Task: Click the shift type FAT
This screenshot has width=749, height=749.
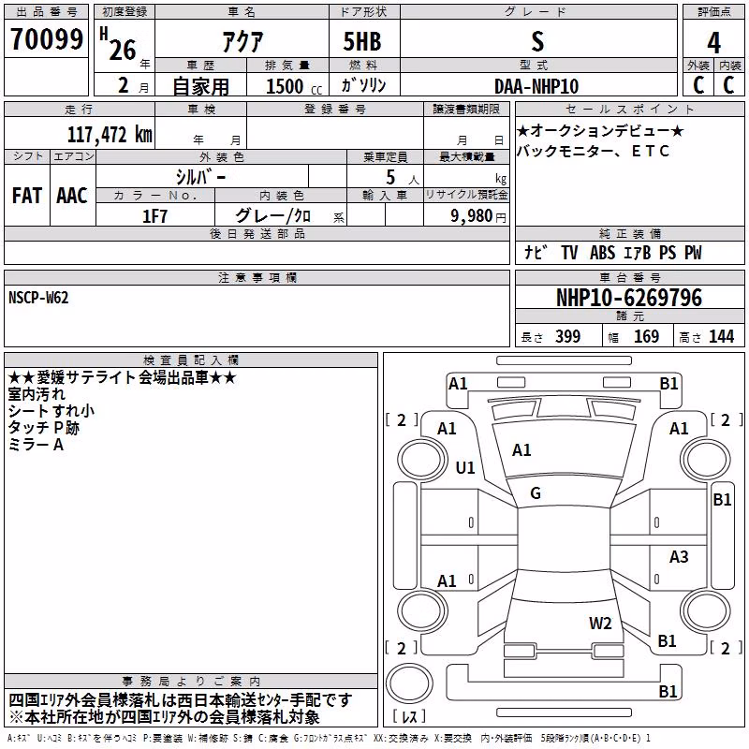Action: click(27, 196)
